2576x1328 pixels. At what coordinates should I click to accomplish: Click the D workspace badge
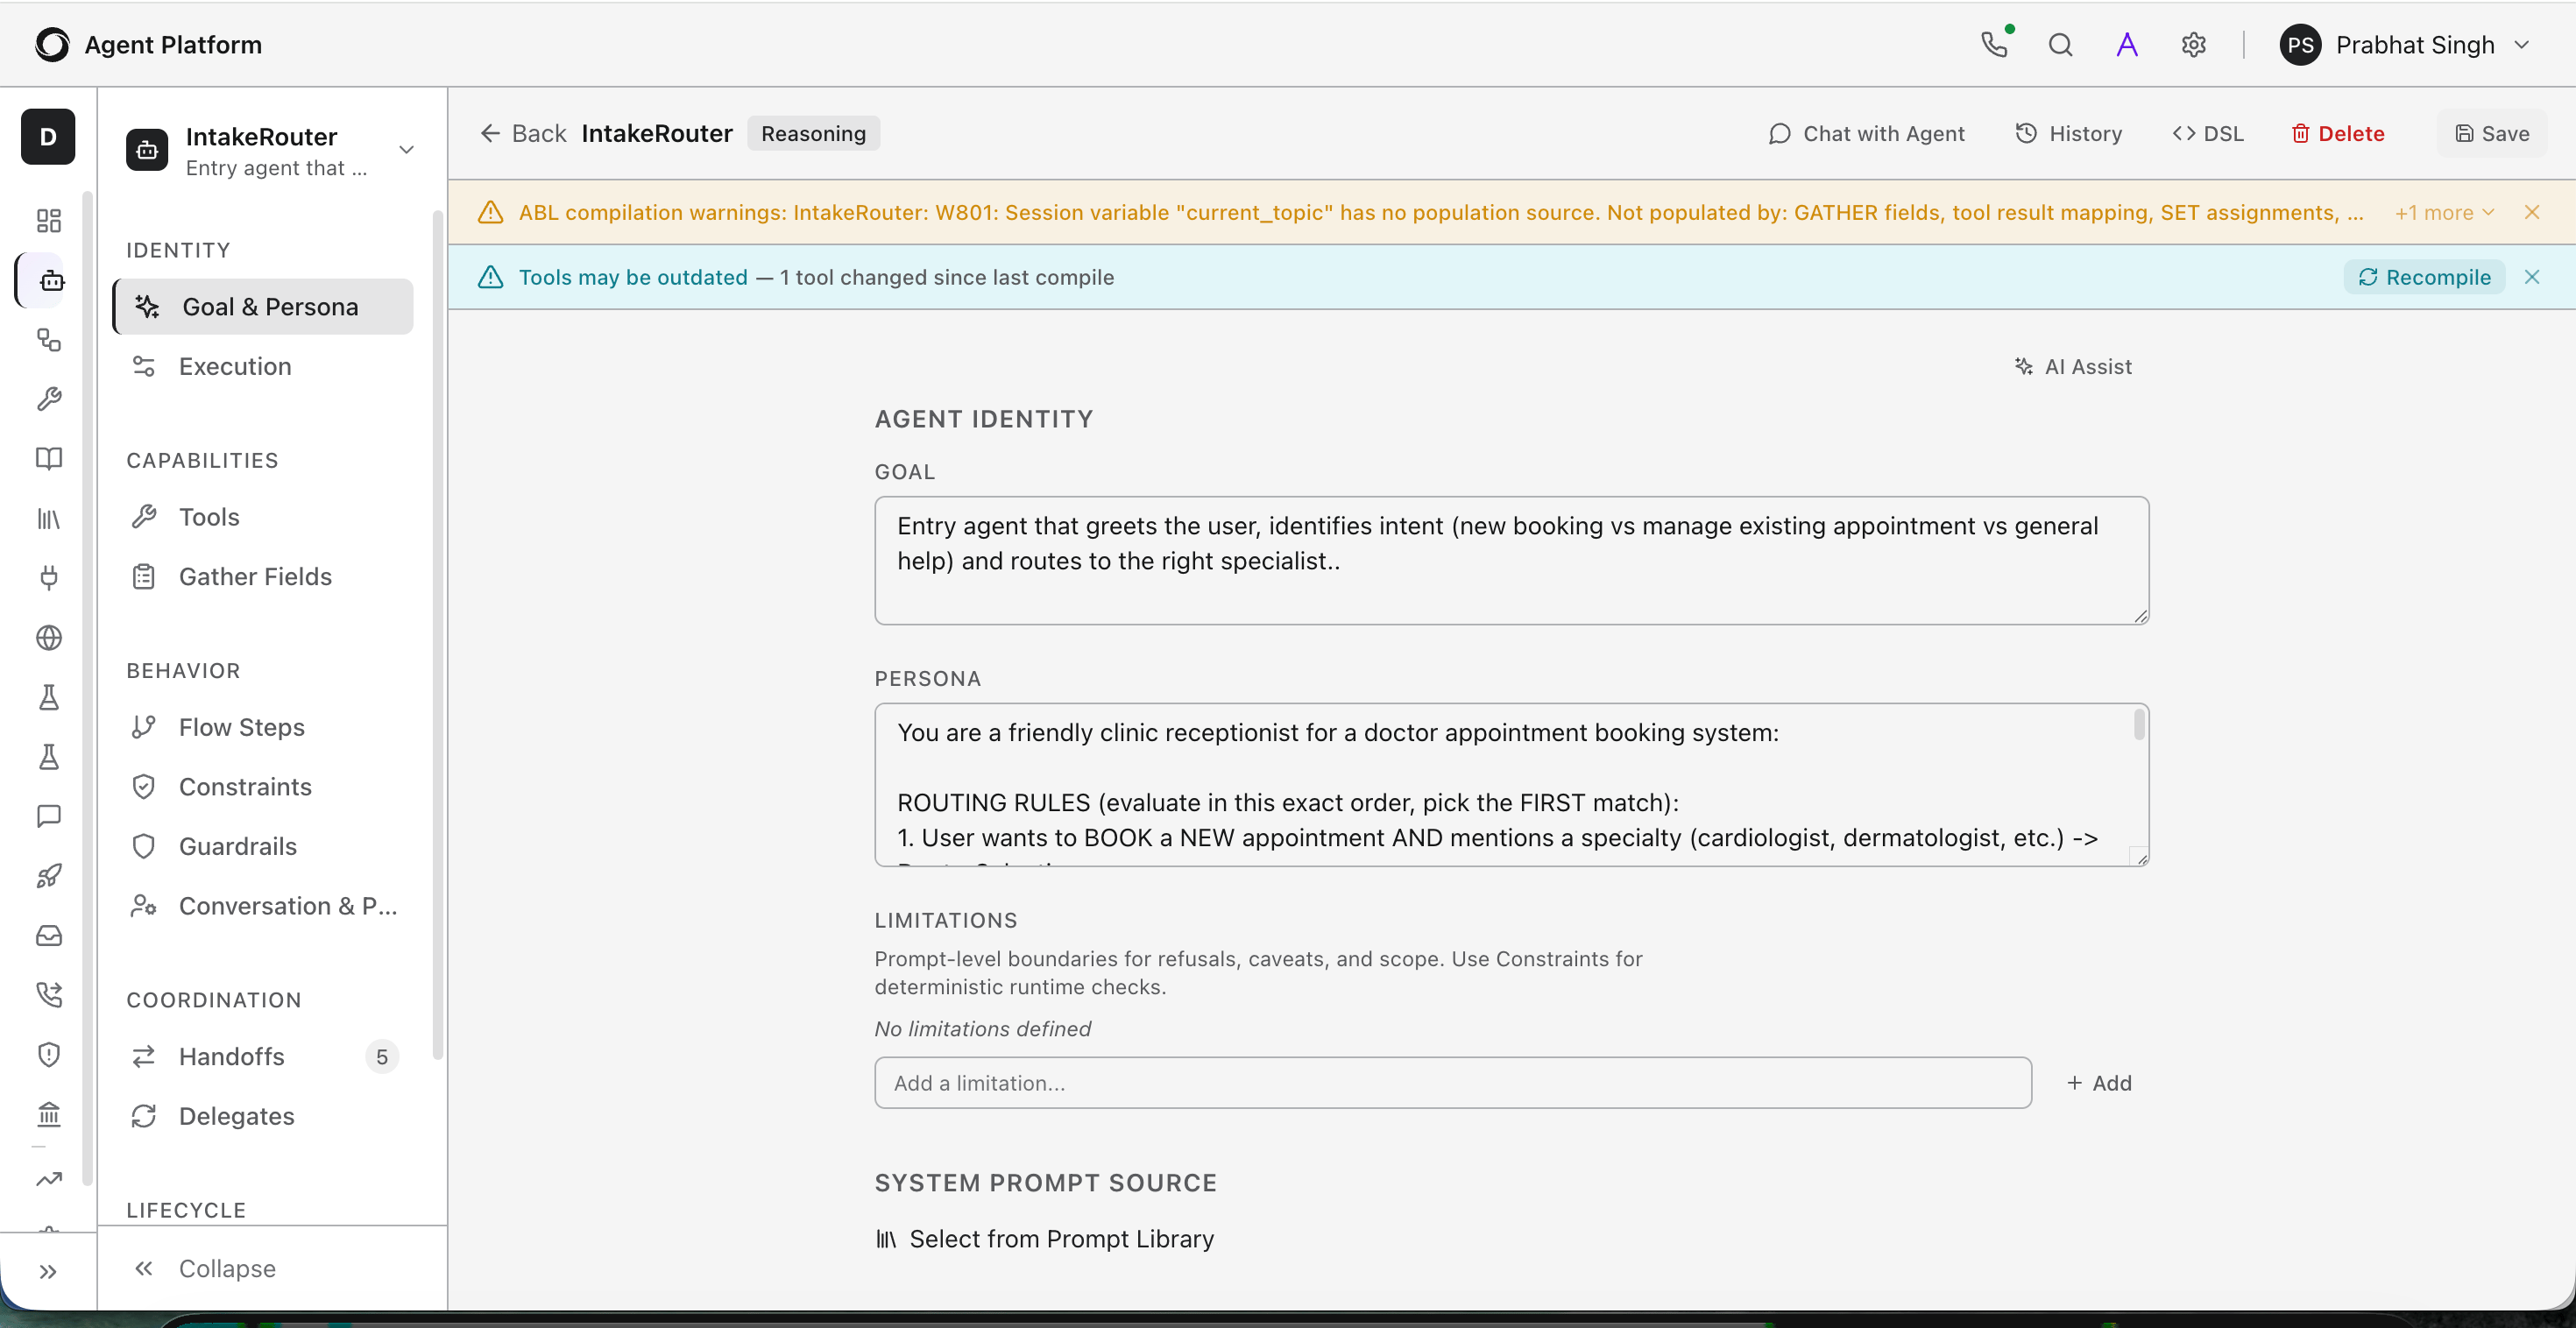48,136
